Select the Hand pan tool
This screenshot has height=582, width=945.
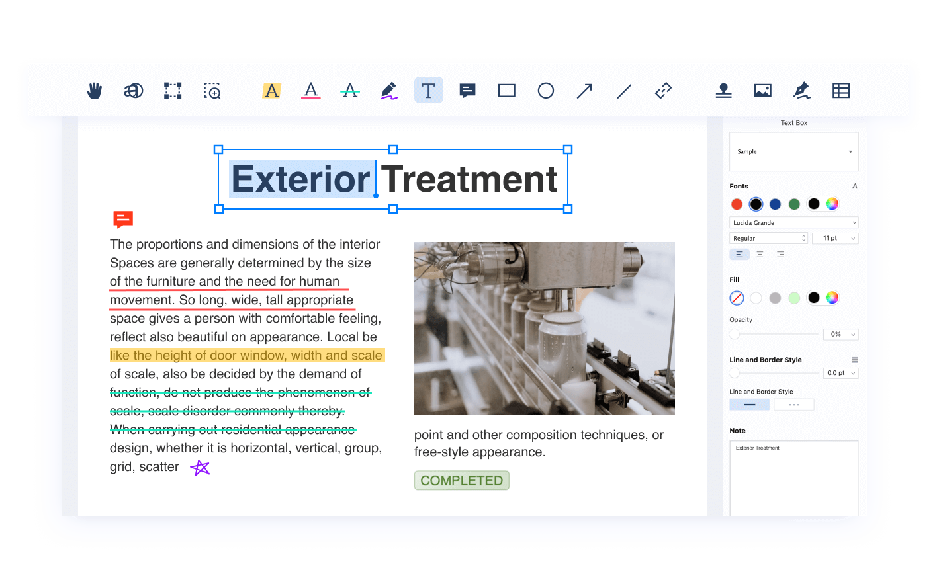95,91
